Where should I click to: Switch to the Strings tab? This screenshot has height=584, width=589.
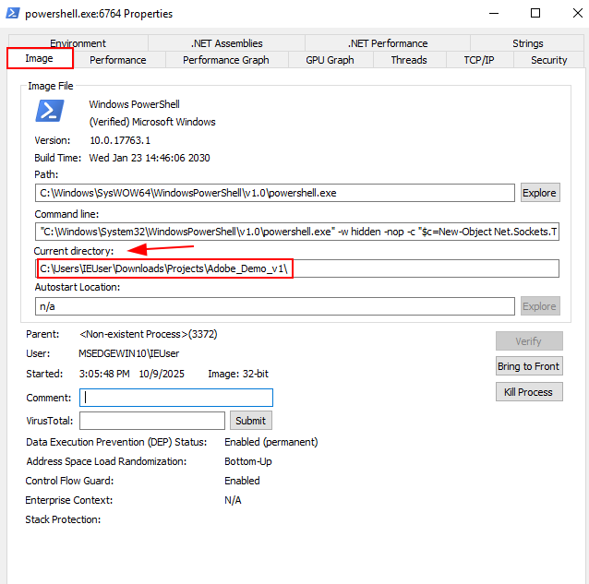click(x=527, y=43)
